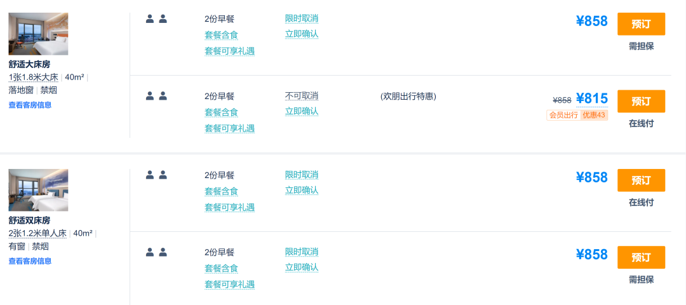Click 套餐可享礼遇 in the ¥815 rate row

(229, 128)
